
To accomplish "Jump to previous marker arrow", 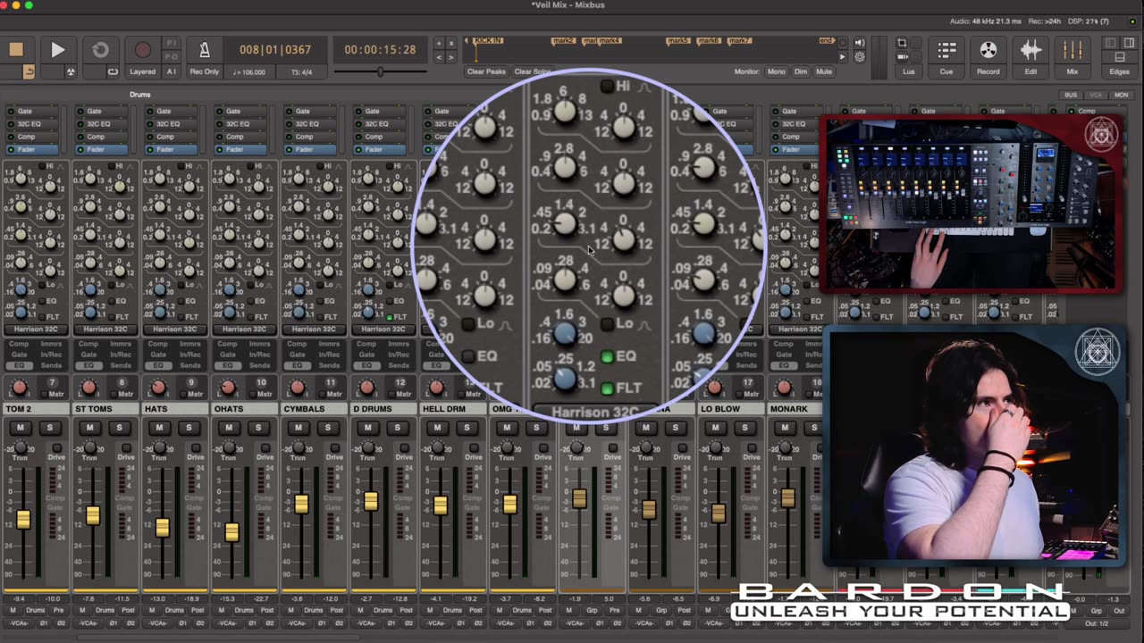I will [438, 57].
